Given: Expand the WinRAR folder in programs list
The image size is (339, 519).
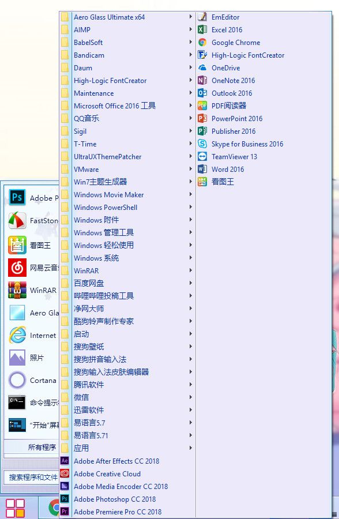Looking at the screenshot, I should coord(127,270).
